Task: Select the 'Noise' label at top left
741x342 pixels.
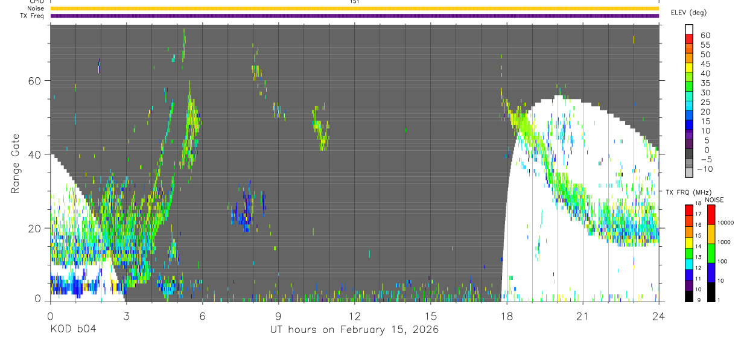Action: tap(36, 8)
